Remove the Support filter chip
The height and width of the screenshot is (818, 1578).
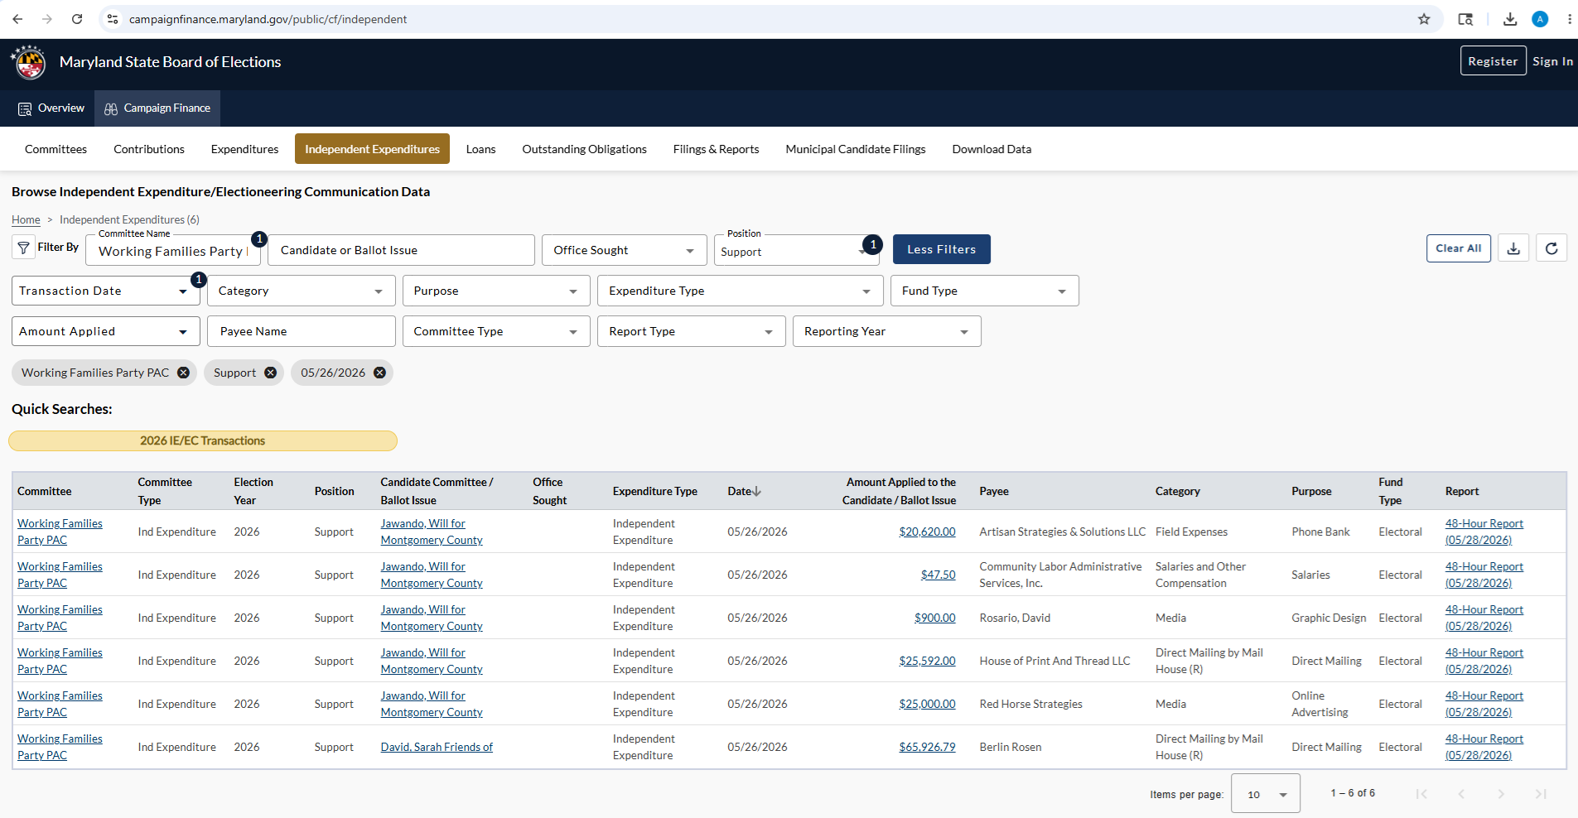[270, 373]
